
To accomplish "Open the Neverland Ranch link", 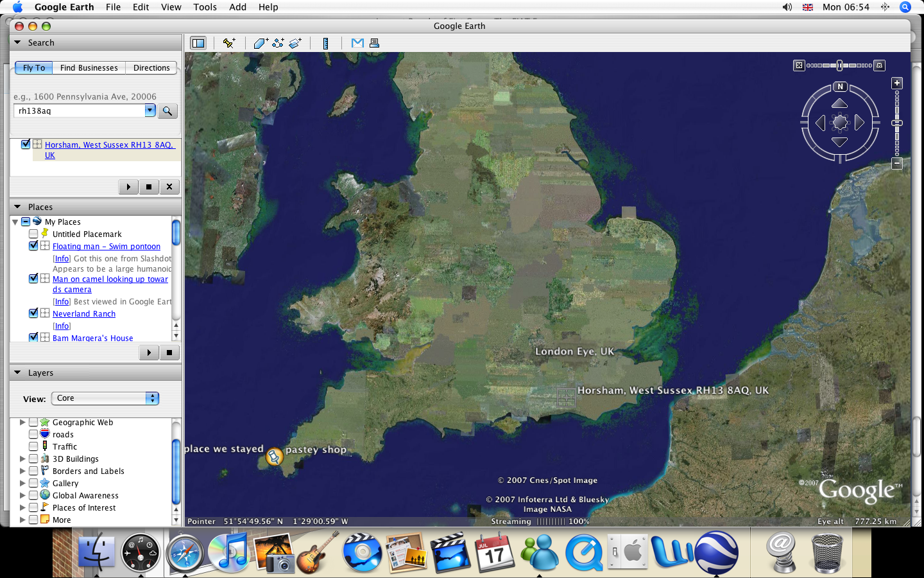I will (84, 314).
